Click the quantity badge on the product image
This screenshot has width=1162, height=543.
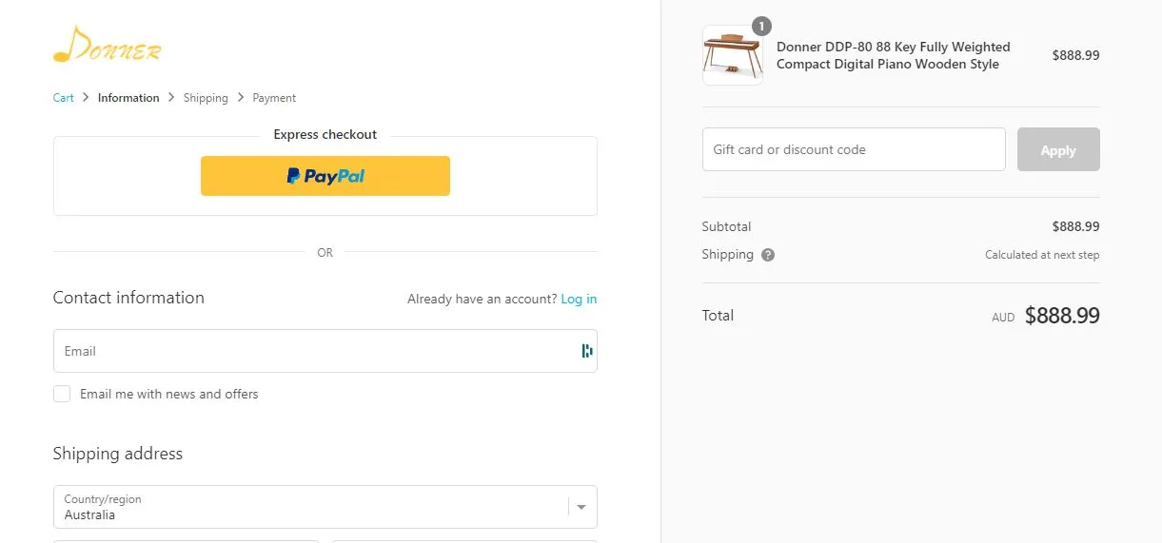coord(761,27)
